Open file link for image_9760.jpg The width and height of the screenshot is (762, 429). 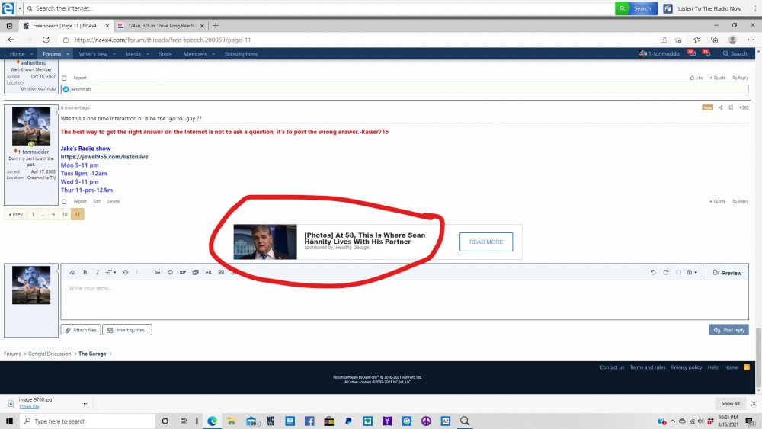pyautogui.click(x=29, y=407)
